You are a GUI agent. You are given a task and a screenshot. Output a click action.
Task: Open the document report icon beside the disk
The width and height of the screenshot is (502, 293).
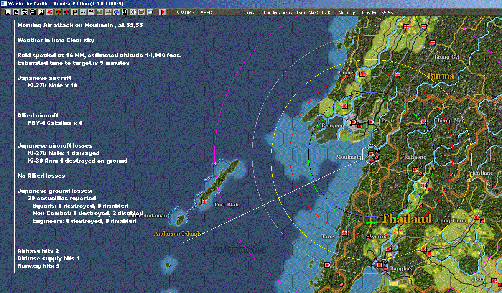[16, 12]
